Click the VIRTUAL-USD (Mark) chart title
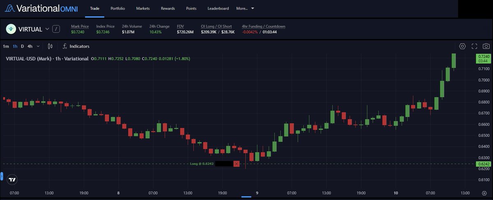This screenshot has width=493, height=200. 47,59
